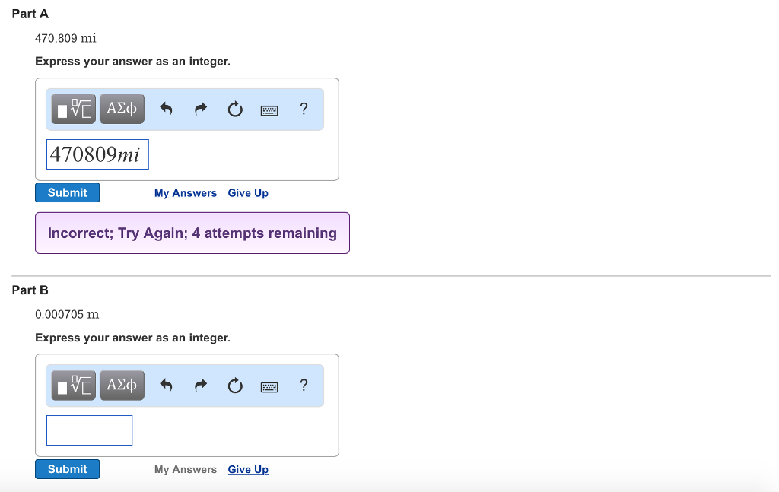Screen dimensions: 779x492
Task: Submit the Part B answer
Action: 67,469
